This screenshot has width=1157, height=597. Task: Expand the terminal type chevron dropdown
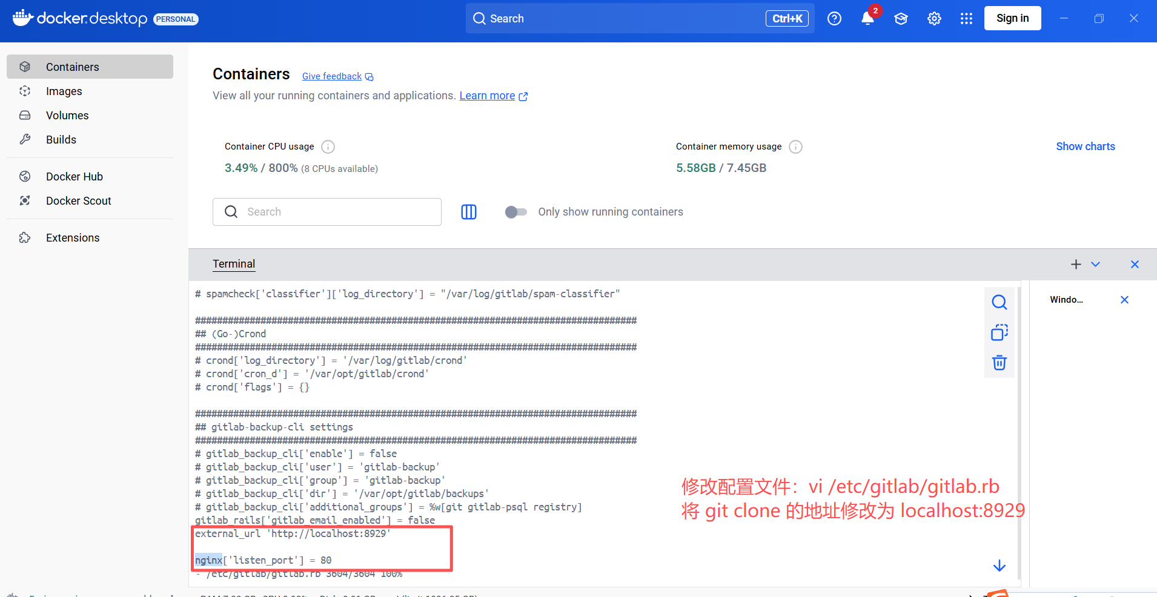1095,265
